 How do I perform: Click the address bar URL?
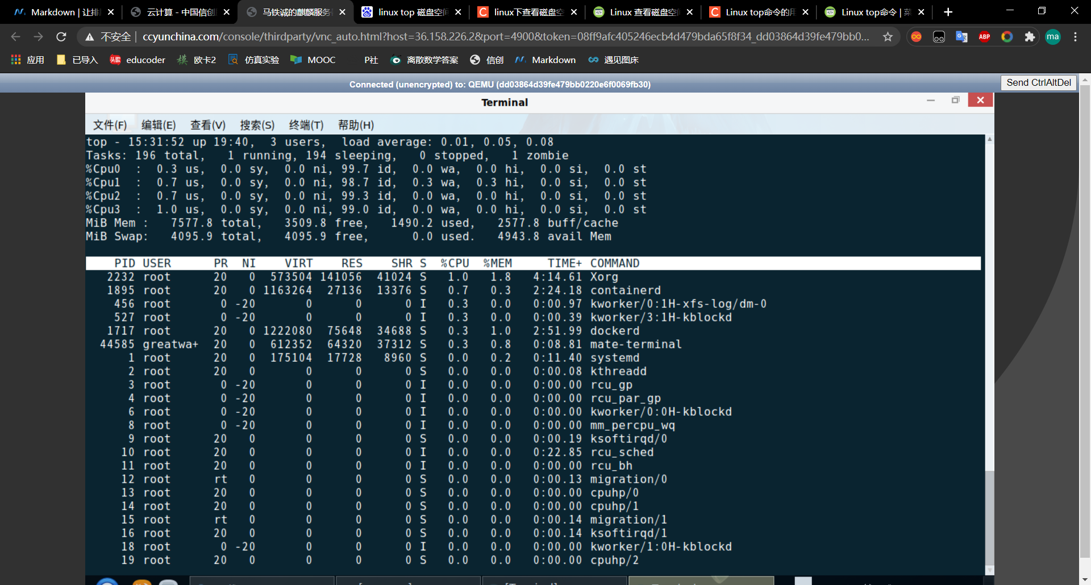pos(505,37)
